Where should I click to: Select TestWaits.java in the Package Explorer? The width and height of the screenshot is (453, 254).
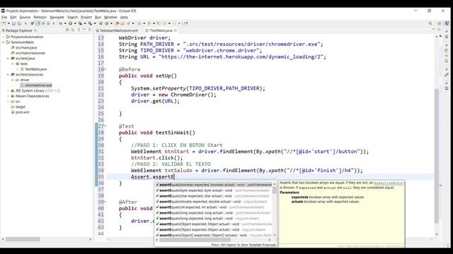coord(35,69)
